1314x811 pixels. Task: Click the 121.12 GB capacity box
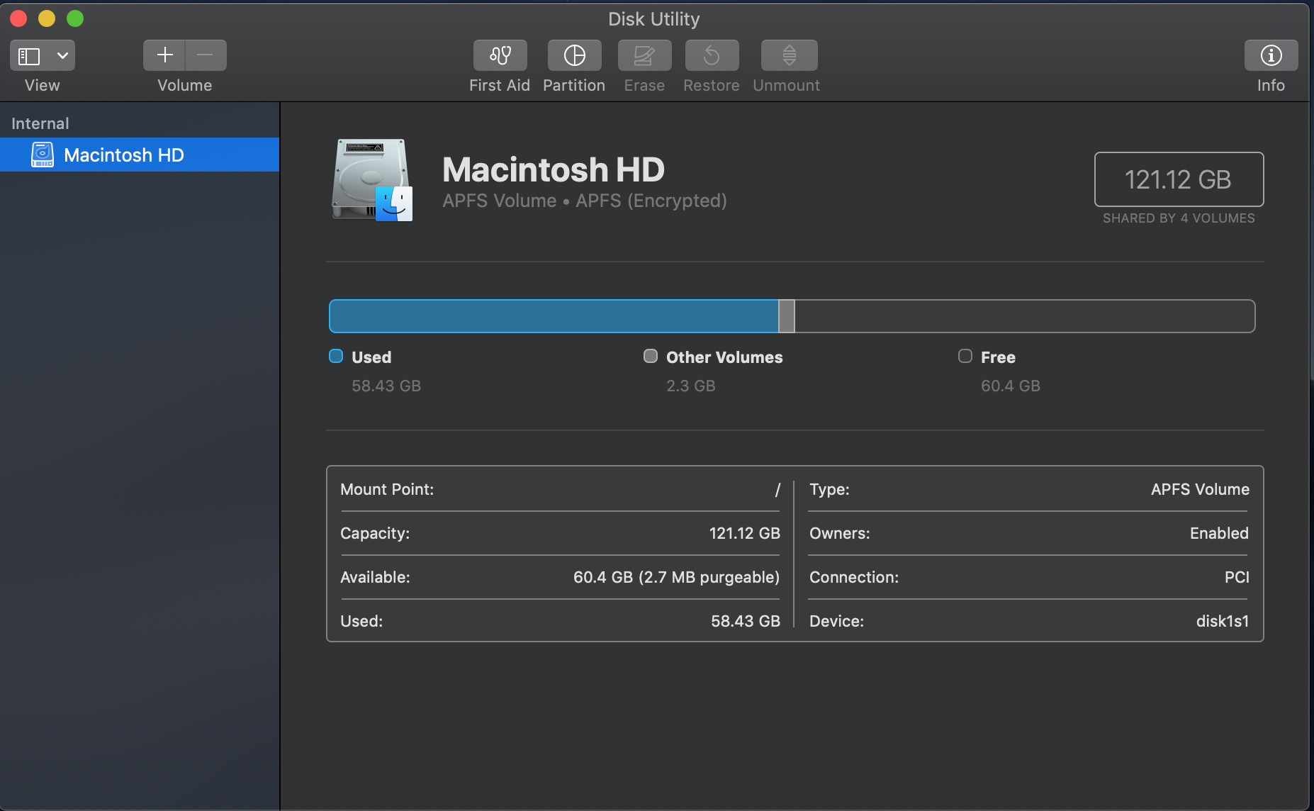[1179, 179]
